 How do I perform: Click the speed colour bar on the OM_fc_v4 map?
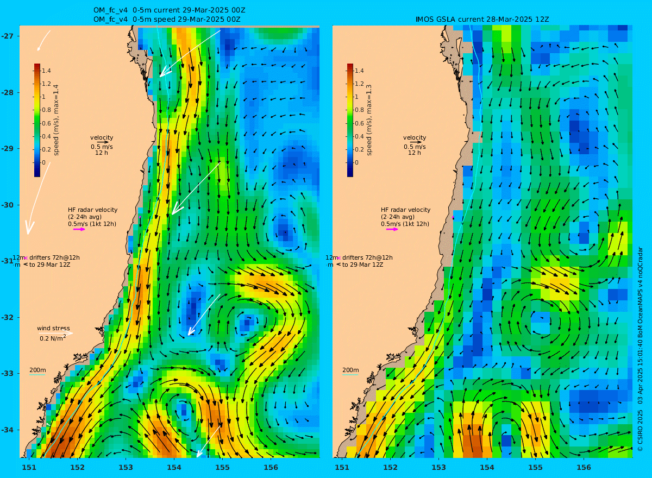coord(37,120)
